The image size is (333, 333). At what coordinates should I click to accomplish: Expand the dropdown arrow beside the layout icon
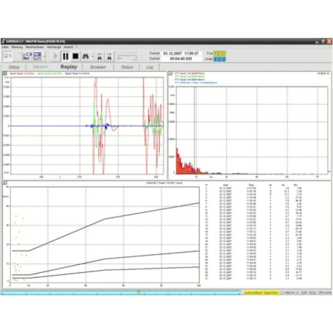coord(44,57)
